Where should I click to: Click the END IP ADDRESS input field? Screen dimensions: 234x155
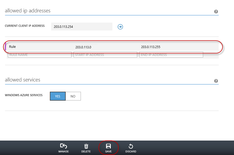(x=171, y=55)
